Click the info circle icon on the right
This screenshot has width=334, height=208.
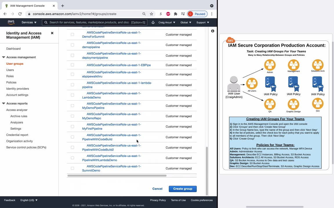[x=213, y=31]
